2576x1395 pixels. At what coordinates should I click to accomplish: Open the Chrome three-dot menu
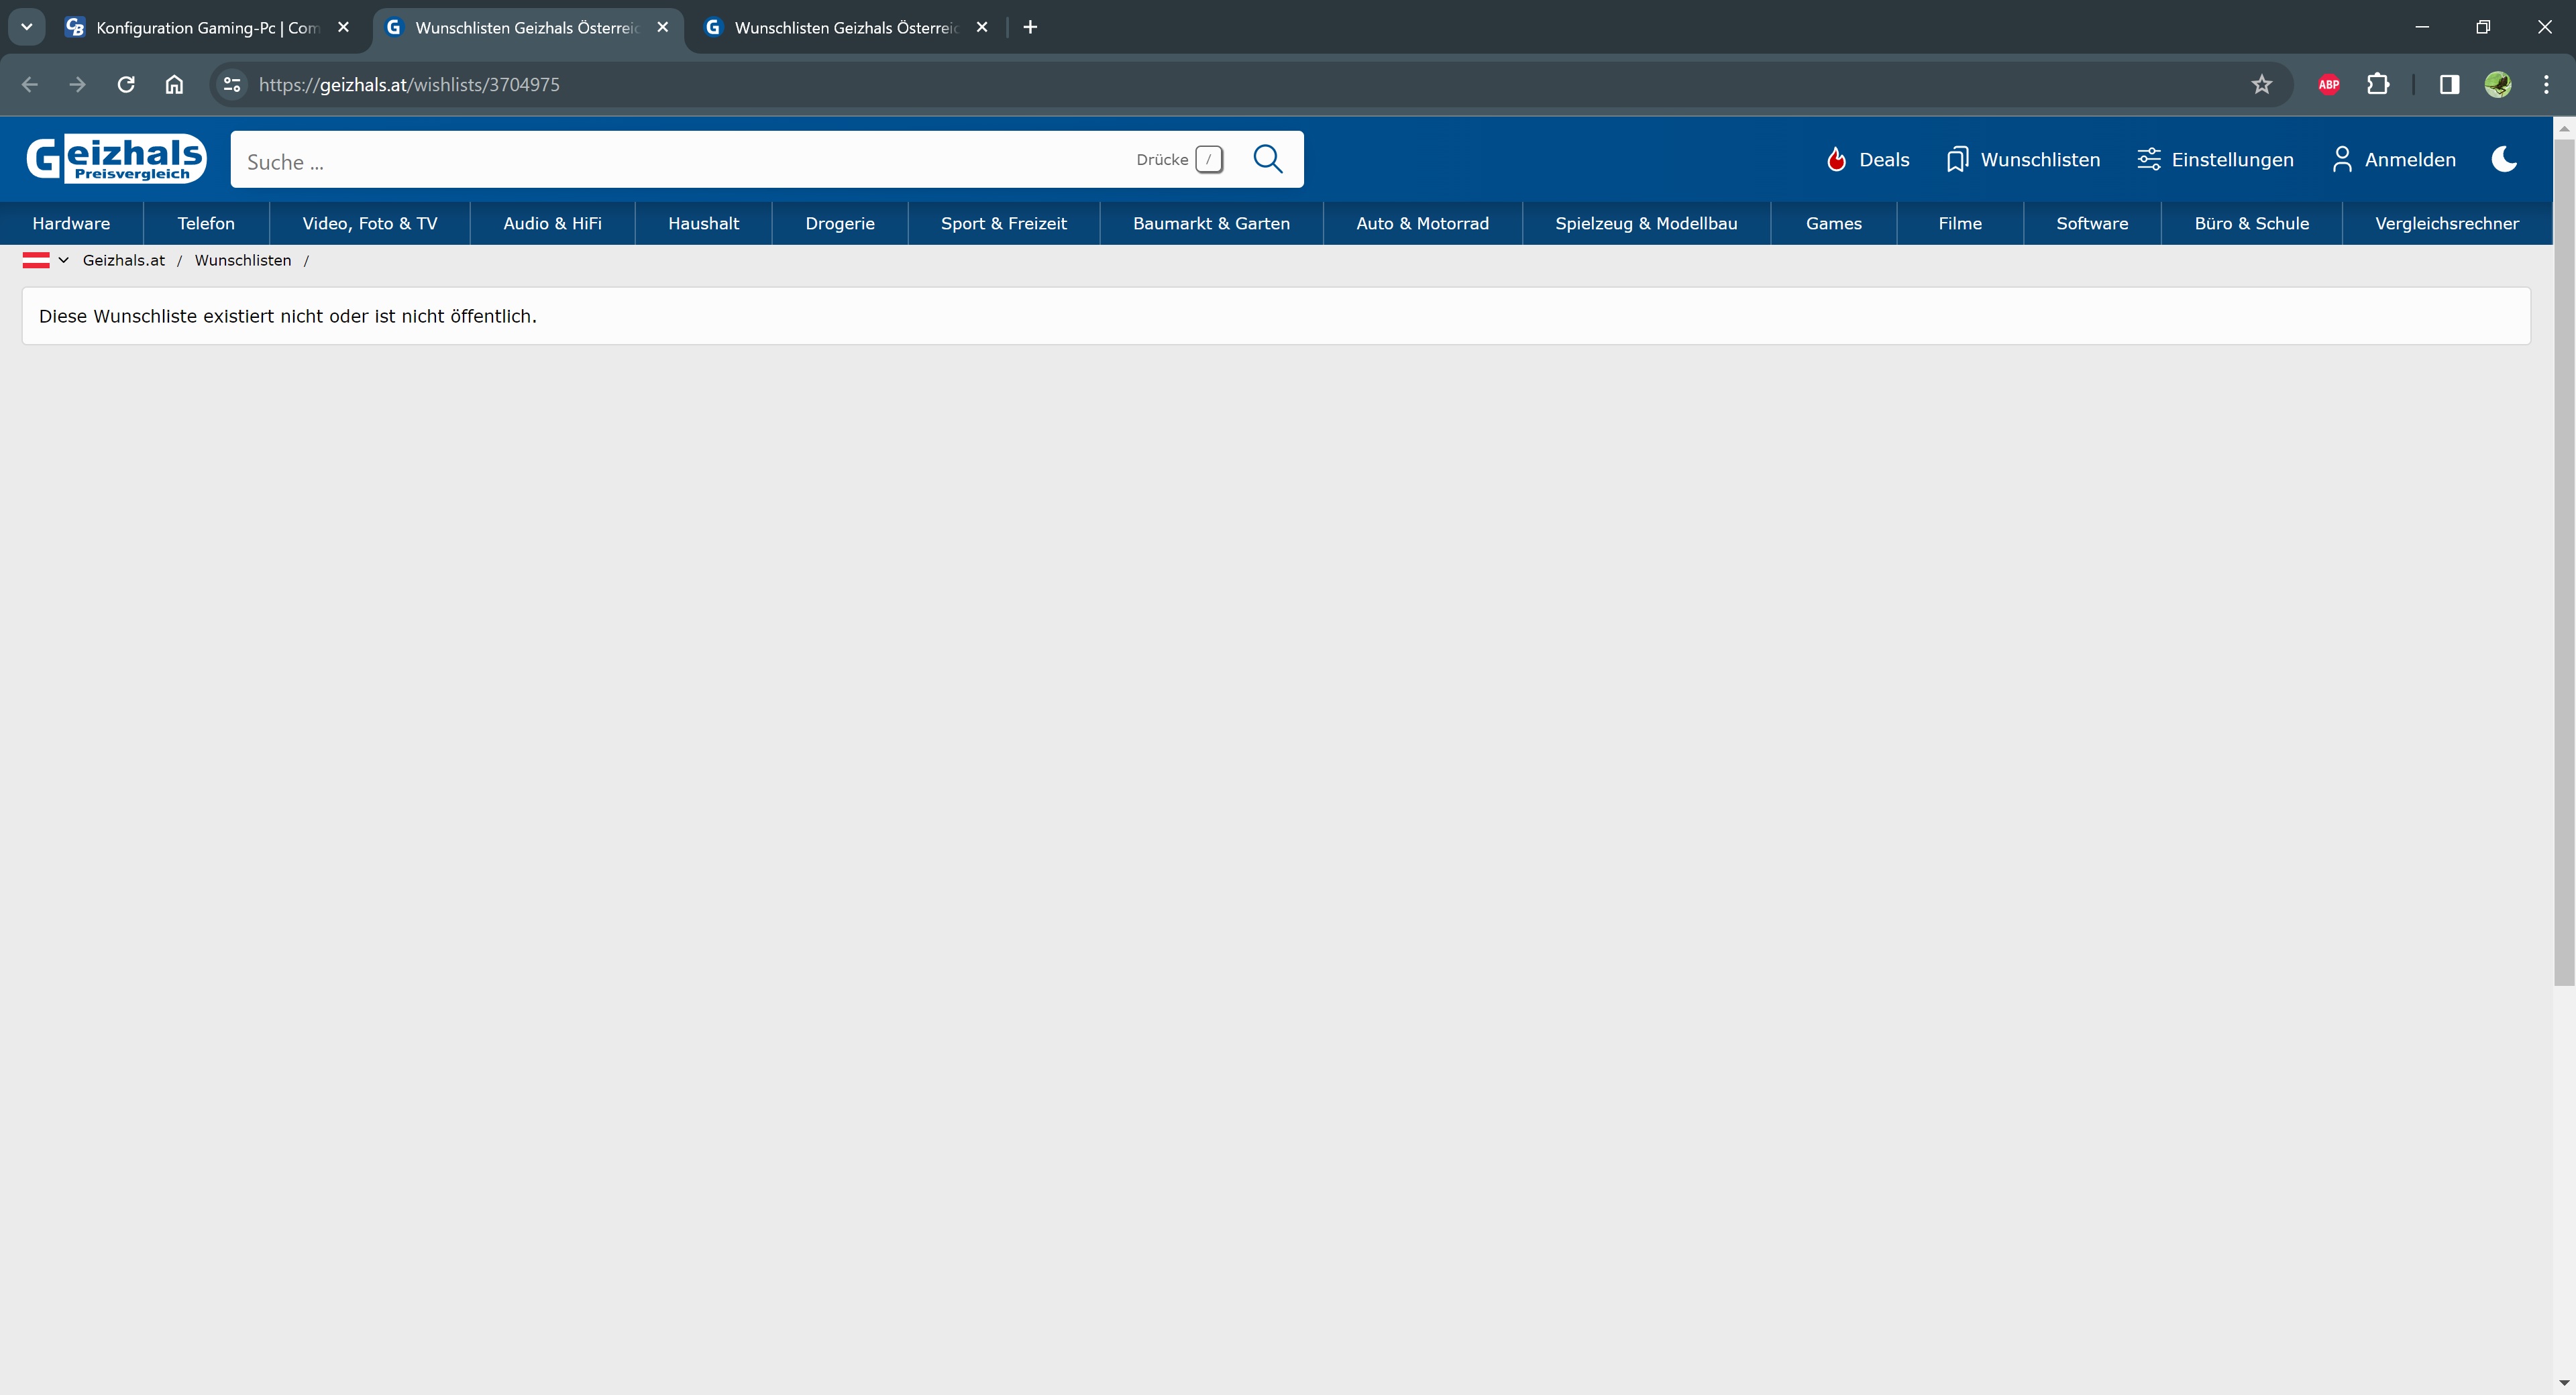coord(2546,85)
